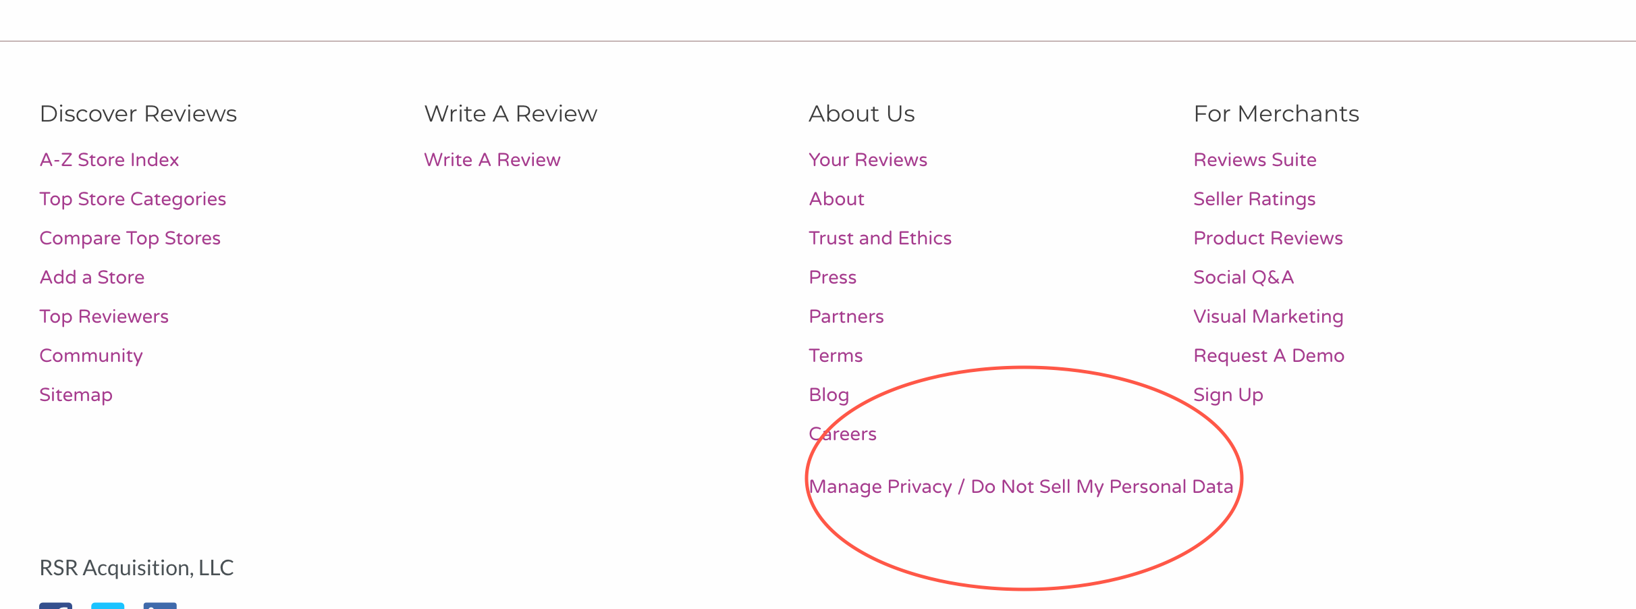Select the Seller Ratings link
Image resolution: width=1636 pixels, height=609 pixels.
(1255, 199)
